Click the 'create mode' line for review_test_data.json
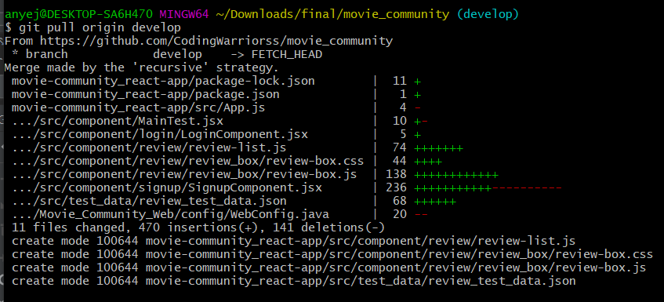The height and width of the screenshot is (302, 664). (294, 282)
